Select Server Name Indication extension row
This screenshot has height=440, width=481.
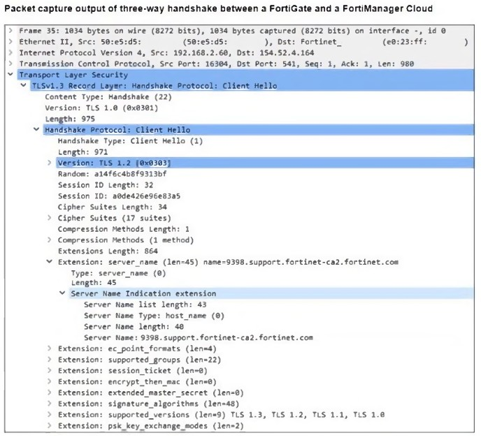point(271,293)
